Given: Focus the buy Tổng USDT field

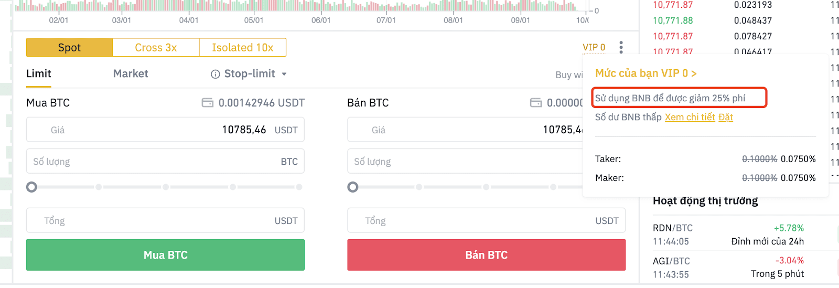Looking at the screenshot, I should pyautogui.click(x=165, y=220).
